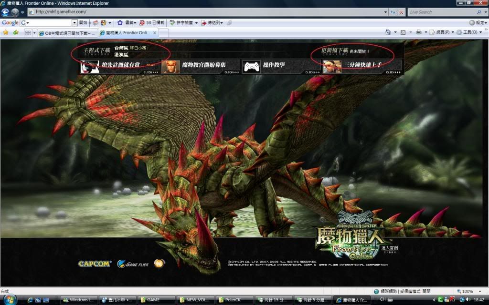Open the GAME folder taskbar button

click(x=157, y=300)
